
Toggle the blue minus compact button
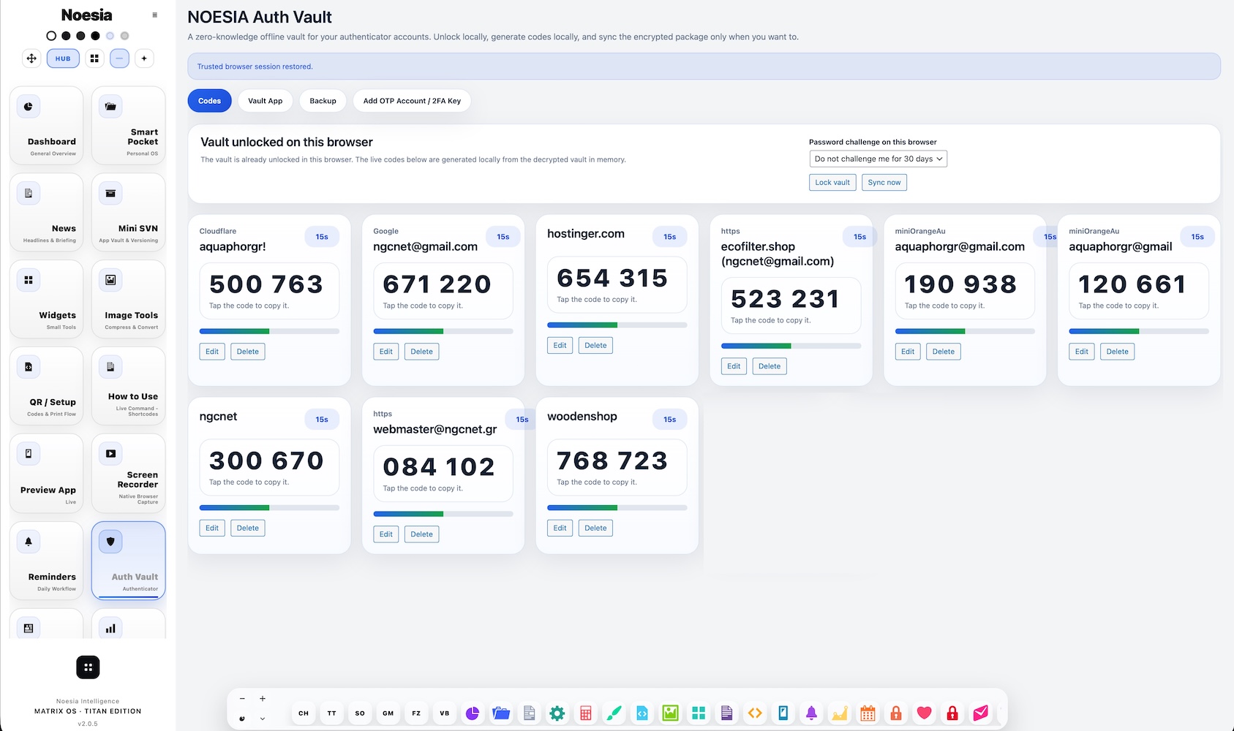coord(119,58)
